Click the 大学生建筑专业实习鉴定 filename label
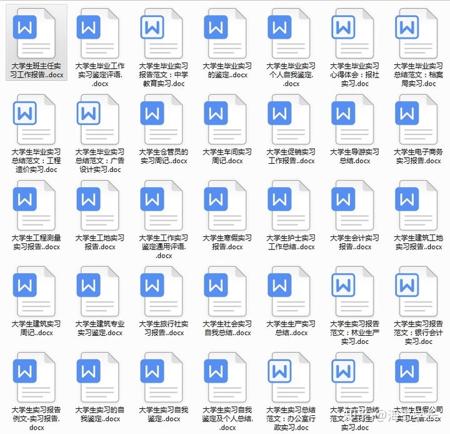This screenshot has width=450, height=434. [99, 328]
